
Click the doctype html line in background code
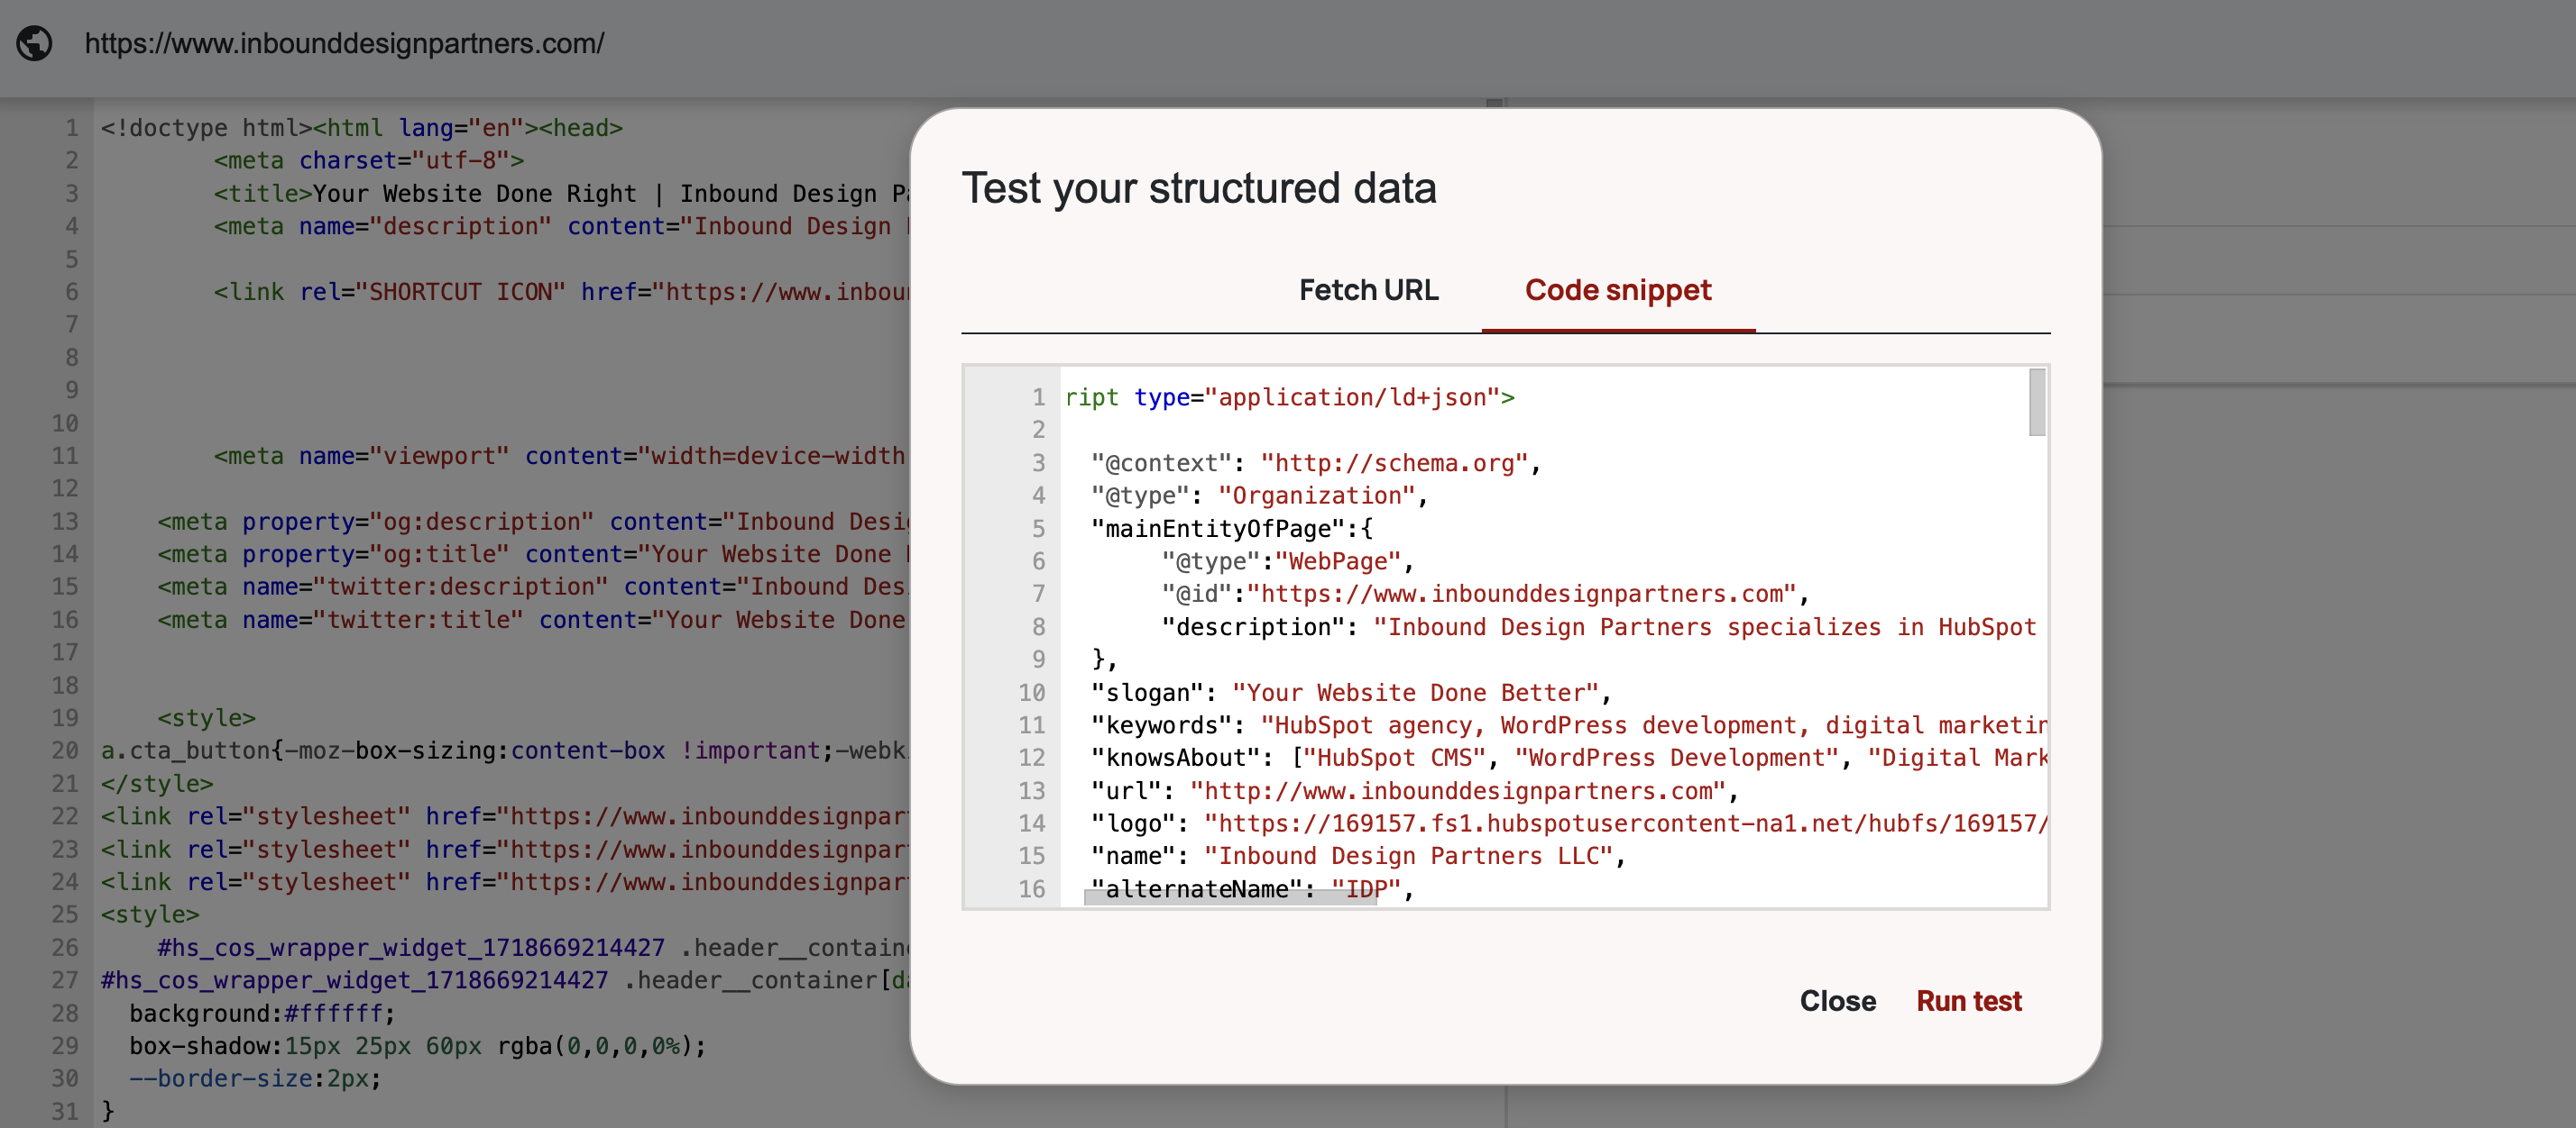point(361,128)
